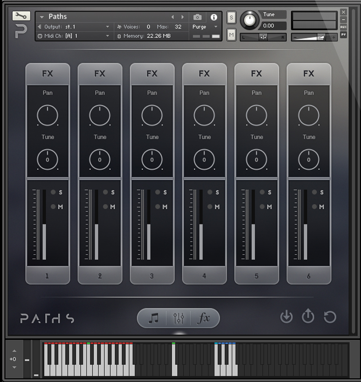This screenshot has width=361, height=382.
Task: Select the next instrument arrow
Action: tap(183, 17)
